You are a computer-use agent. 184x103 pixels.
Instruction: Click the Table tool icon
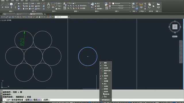tap(56, 9)
